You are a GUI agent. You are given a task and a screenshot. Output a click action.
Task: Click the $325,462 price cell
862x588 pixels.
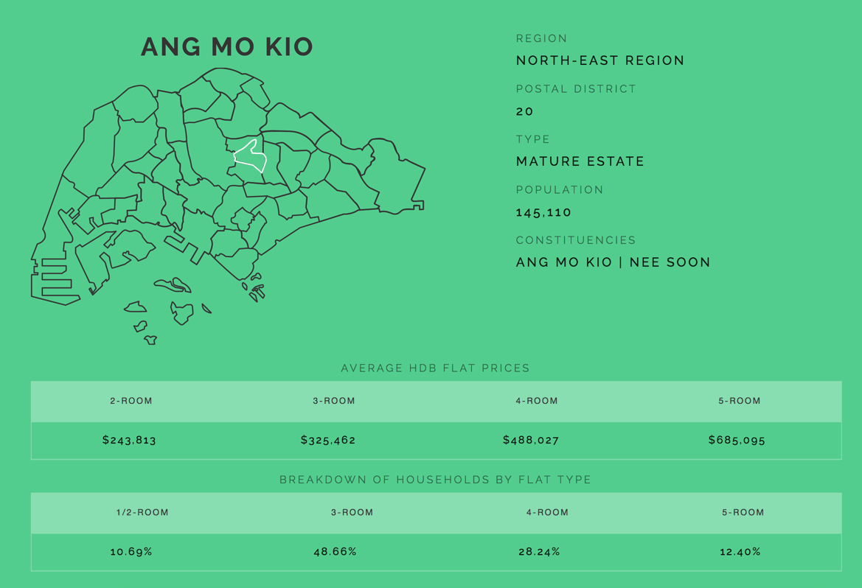pos(328,440)
